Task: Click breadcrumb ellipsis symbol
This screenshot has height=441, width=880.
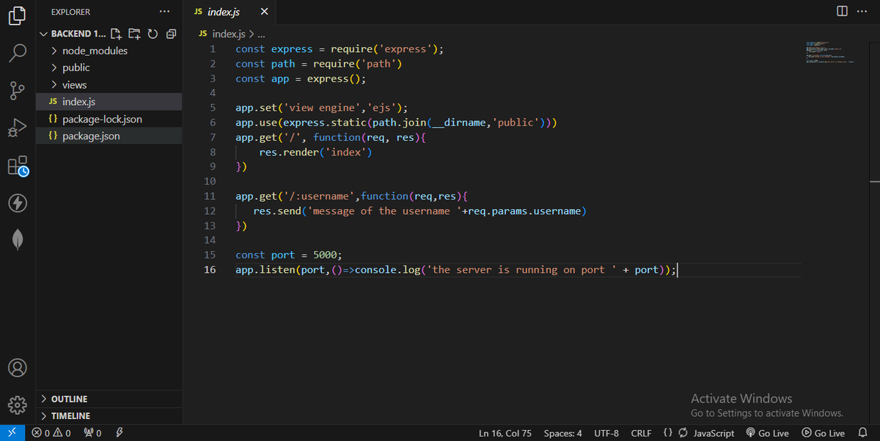Action: [261, 34]
